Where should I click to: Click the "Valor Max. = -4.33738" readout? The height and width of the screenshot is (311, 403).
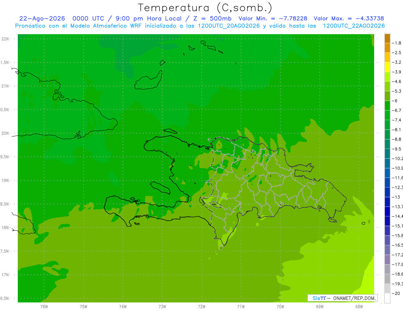click(x=349, y=19)
